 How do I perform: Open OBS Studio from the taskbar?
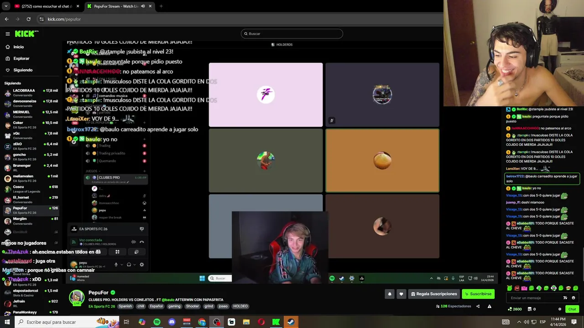pyautogui.click(x=216, y=322)
